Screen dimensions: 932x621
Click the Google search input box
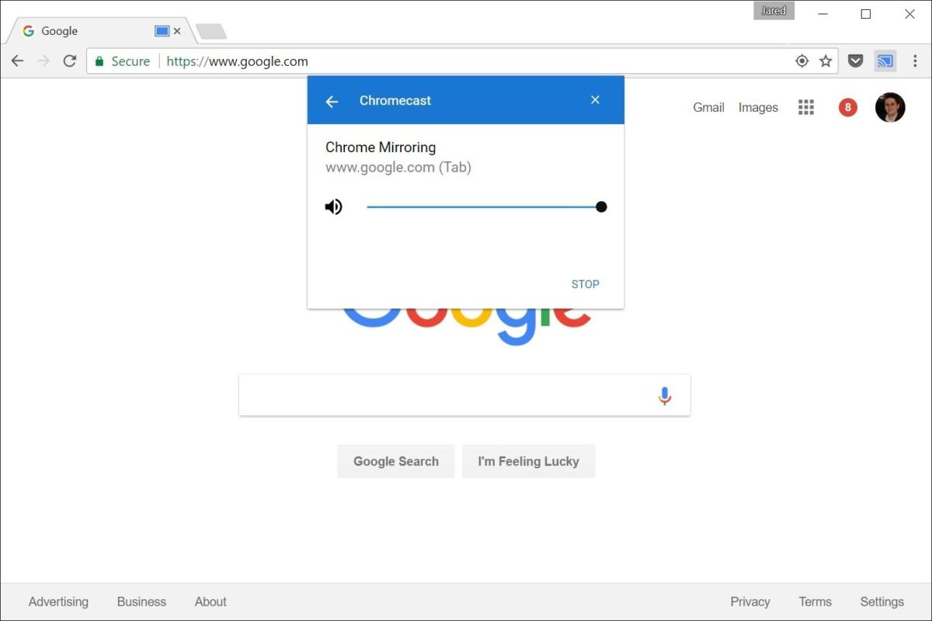pos(464,395)
